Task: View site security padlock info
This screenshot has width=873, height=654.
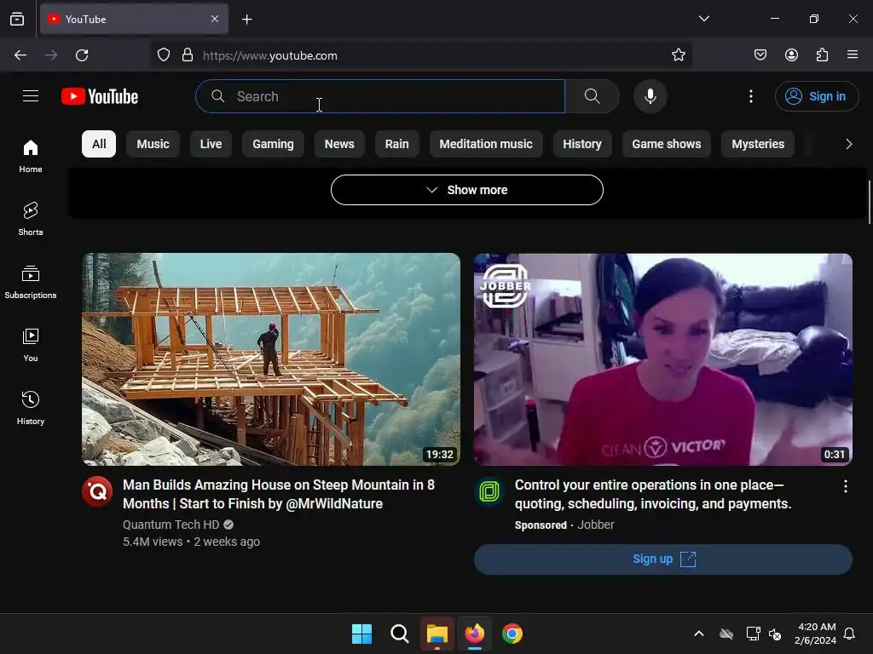Action: 188,55
